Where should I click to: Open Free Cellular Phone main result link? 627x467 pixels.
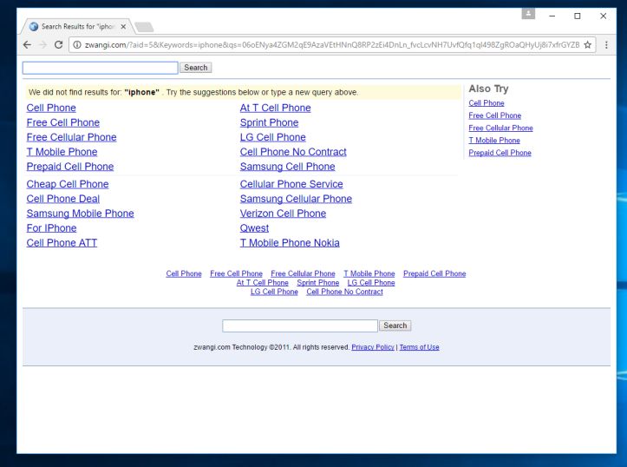pos(72,137)
